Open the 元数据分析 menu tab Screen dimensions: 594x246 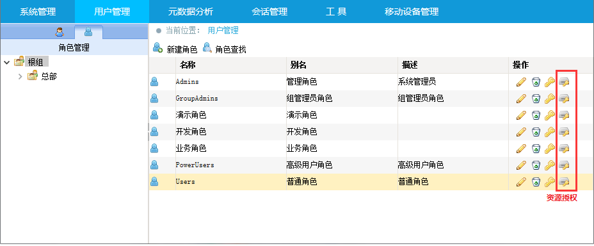coord(191,12)
